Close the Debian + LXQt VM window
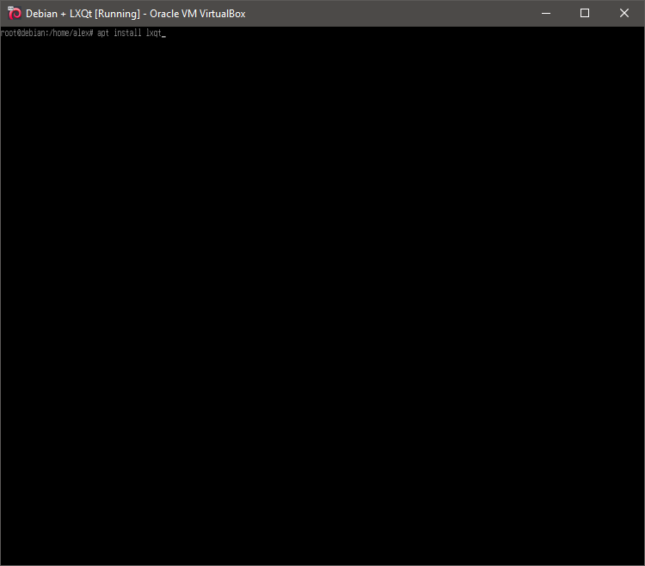 tap(624, 13)
